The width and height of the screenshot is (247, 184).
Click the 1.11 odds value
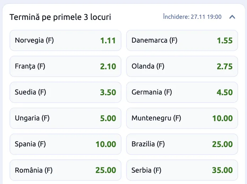(x=108, y=40)
